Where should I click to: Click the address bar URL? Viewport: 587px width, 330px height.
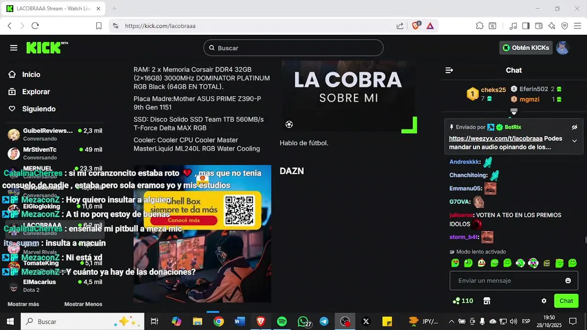(x=160, y=26)
